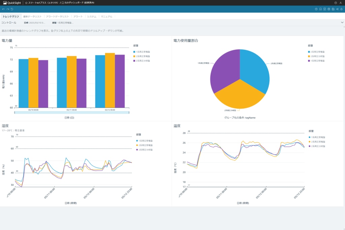Open the user account icon
Viewport: 345px width, 230px height.
tap(340, 3)
